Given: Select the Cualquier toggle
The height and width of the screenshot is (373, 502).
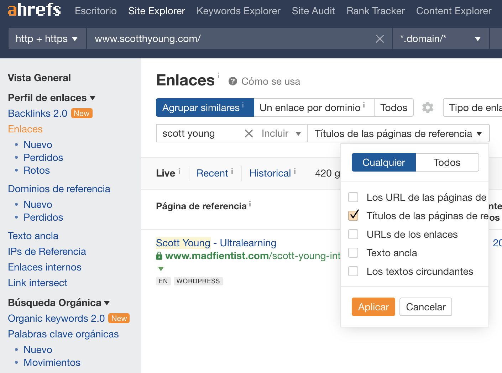Looking at the screenshot, I should click(x=384, y=162).
